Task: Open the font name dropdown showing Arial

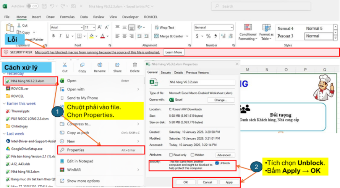Action: pos(66,27)
